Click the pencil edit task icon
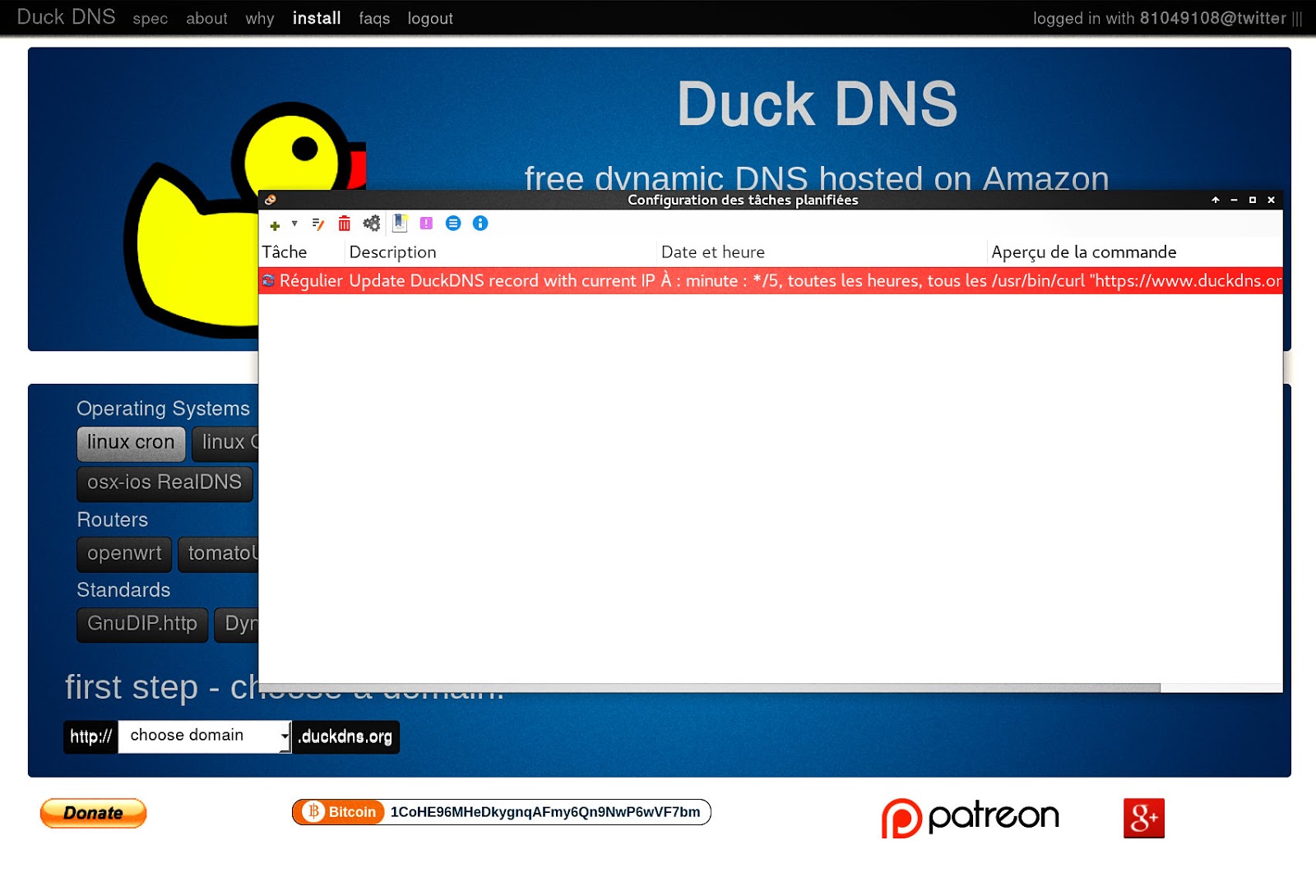The height and width of the screenshot is (877, 1316). pyautogui.click(x=318, y=224)
